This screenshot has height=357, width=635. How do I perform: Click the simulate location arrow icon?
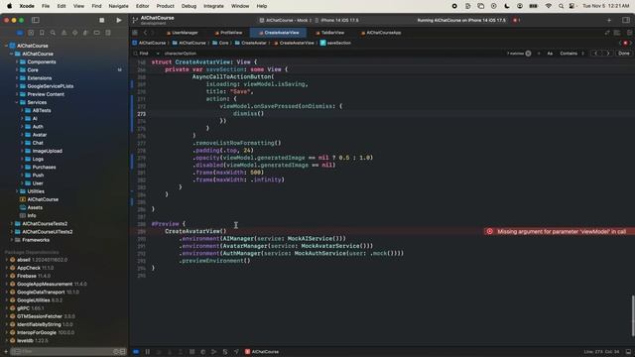pos(236,352)
